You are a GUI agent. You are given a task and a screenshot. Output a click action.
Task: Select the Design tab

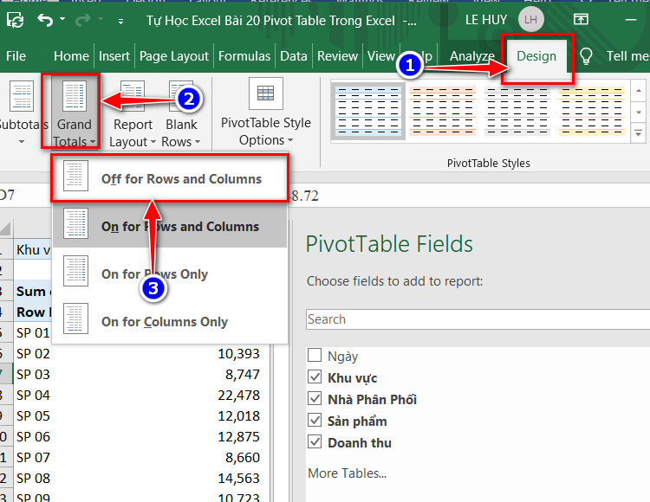[x=536, y=56]
